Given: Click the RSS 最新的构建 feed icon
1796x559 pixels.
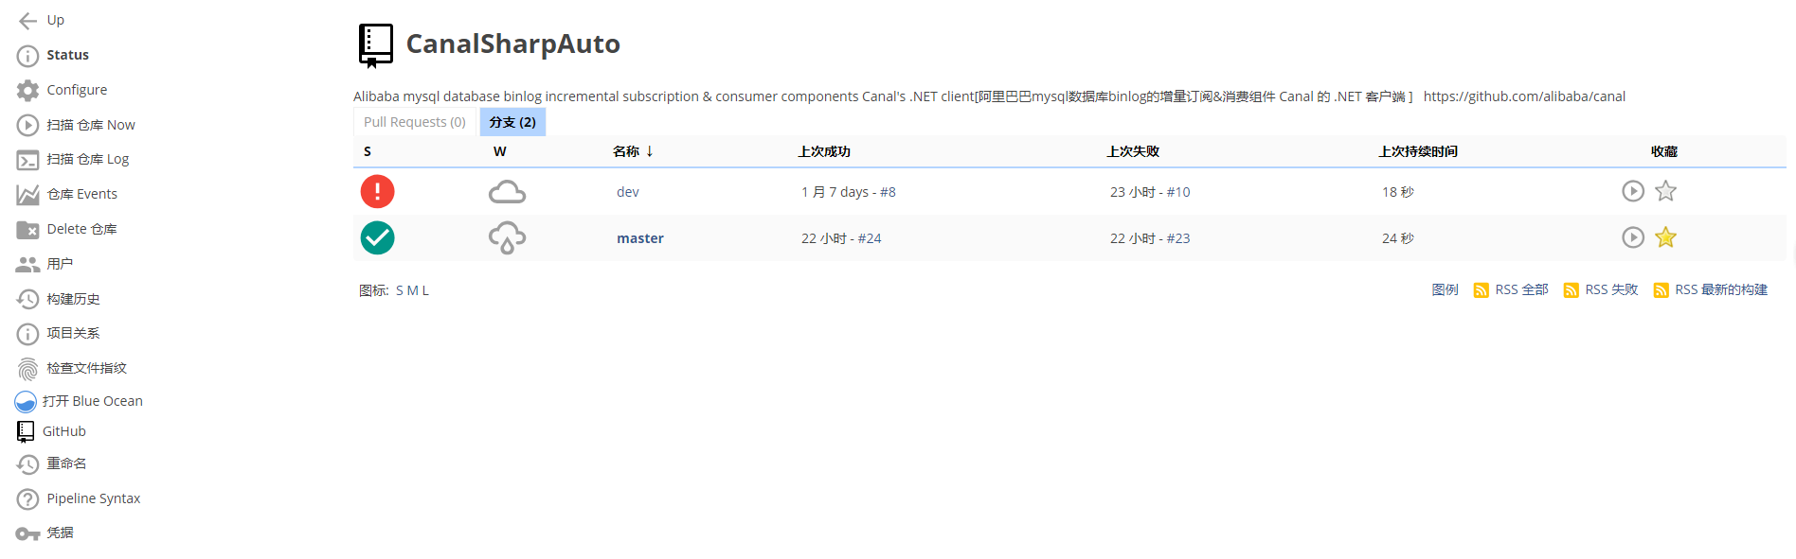Looking at the screenshot, I should 1661,290.
